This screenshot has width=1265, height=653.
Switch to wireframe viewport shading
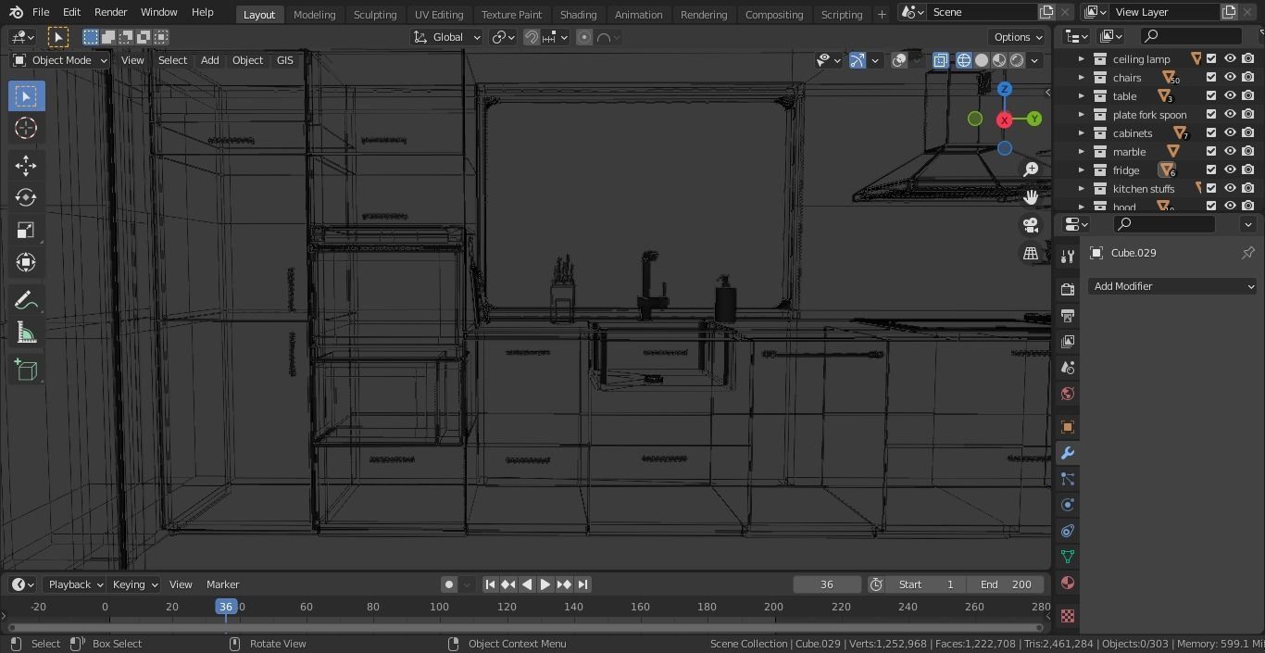tap(964, 60)
